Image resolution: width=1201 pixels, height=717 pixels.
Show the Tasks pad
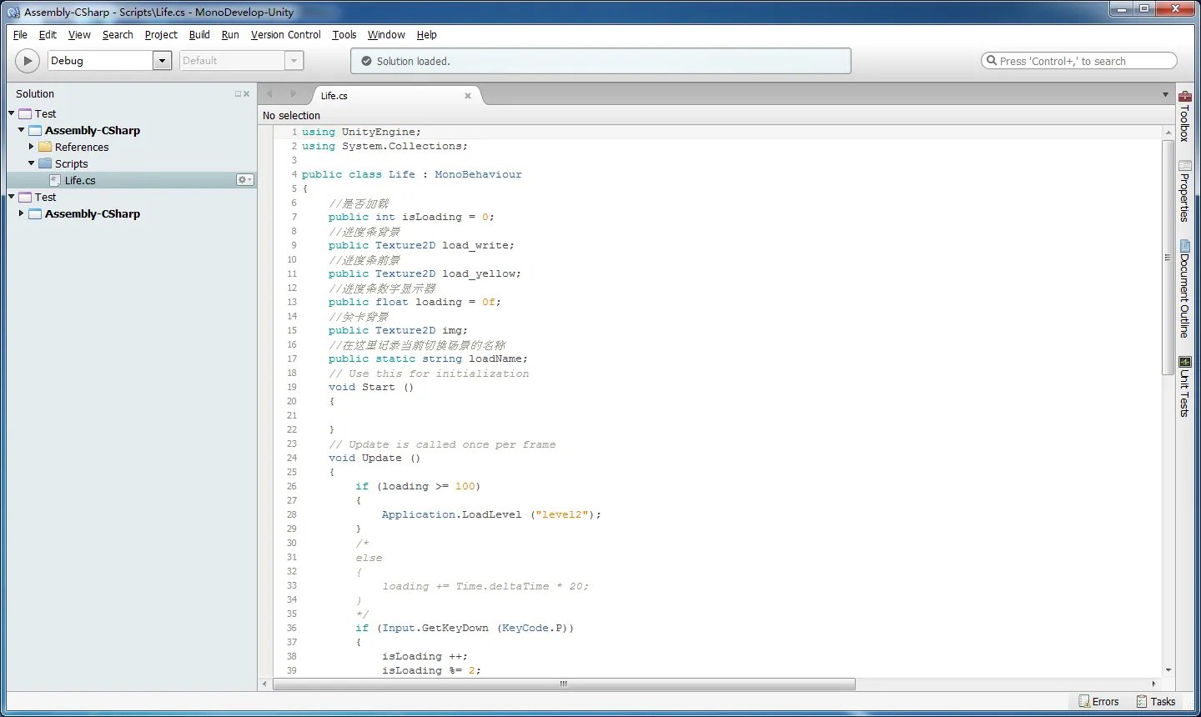pyautogui.click(x=1156, y=701)
